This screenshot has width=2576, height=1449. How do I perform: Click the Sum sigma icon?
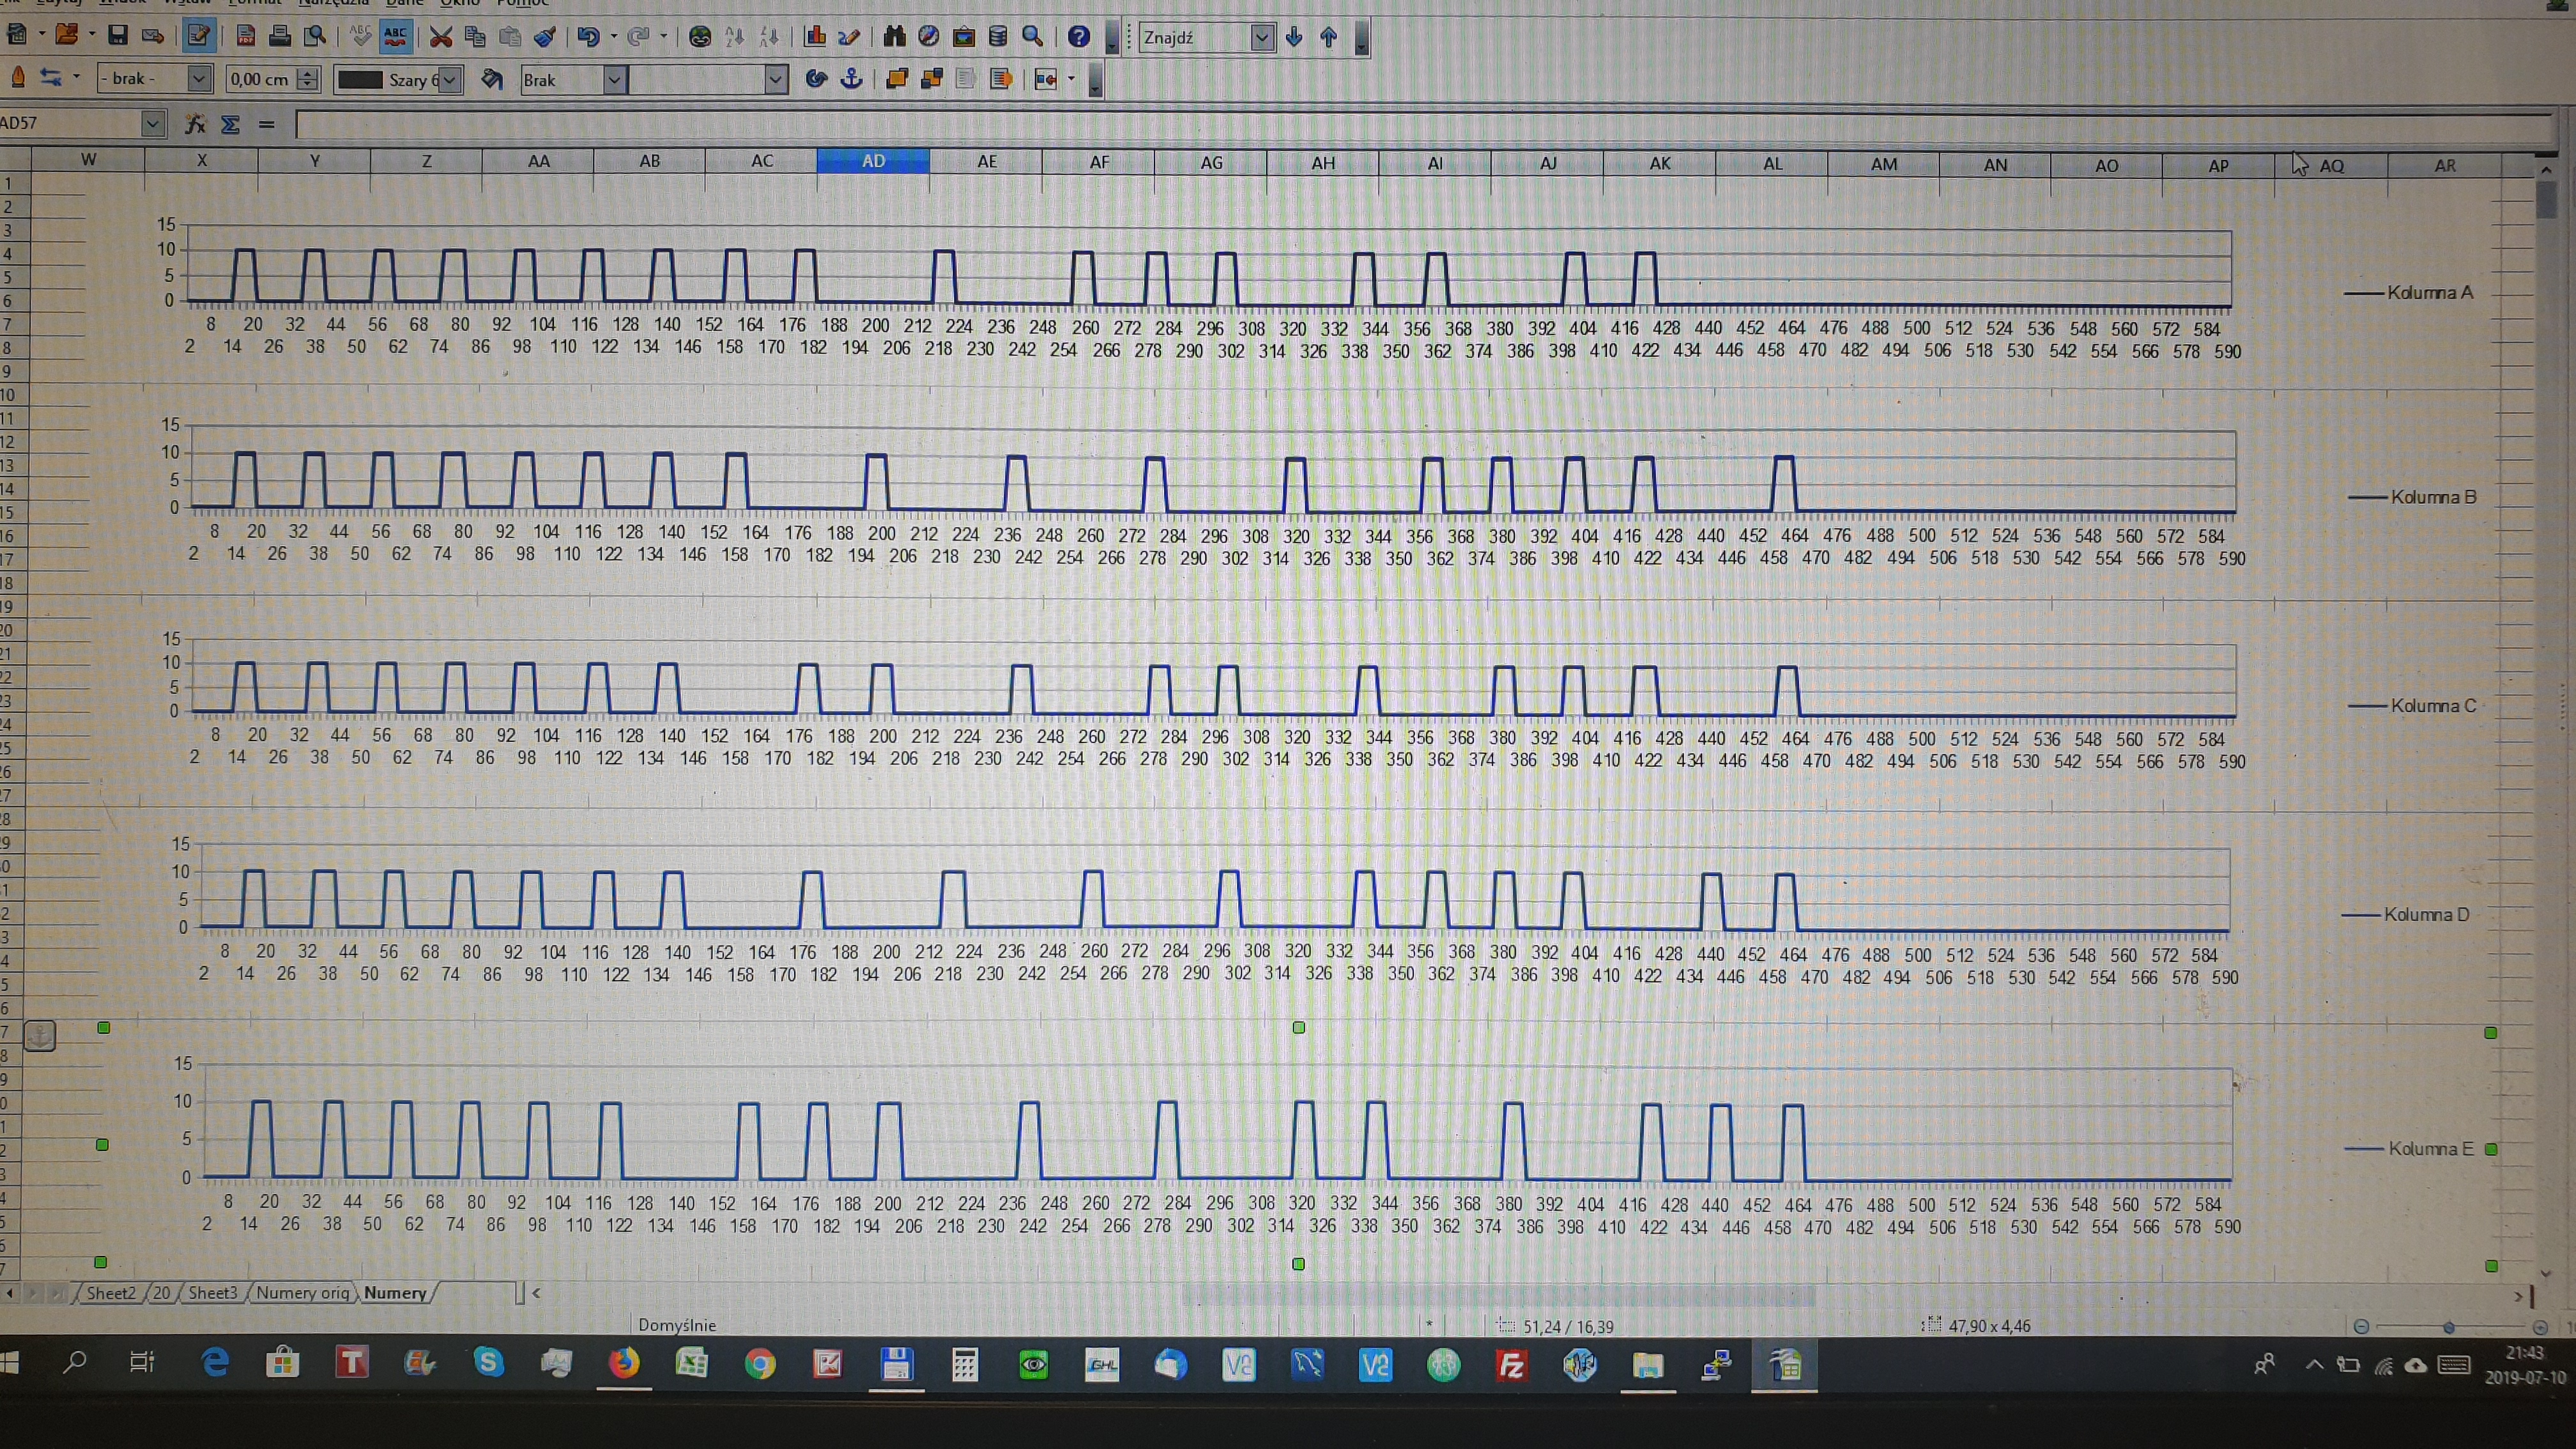[230, 124]
